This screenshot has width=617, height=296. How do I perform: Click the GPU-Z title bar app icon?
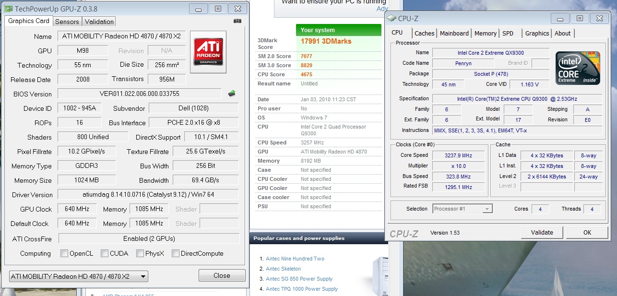8,9
